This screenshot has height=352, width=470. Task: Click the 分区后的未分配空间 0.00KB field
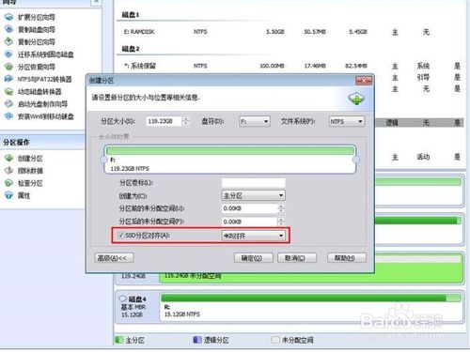(250, 222)
